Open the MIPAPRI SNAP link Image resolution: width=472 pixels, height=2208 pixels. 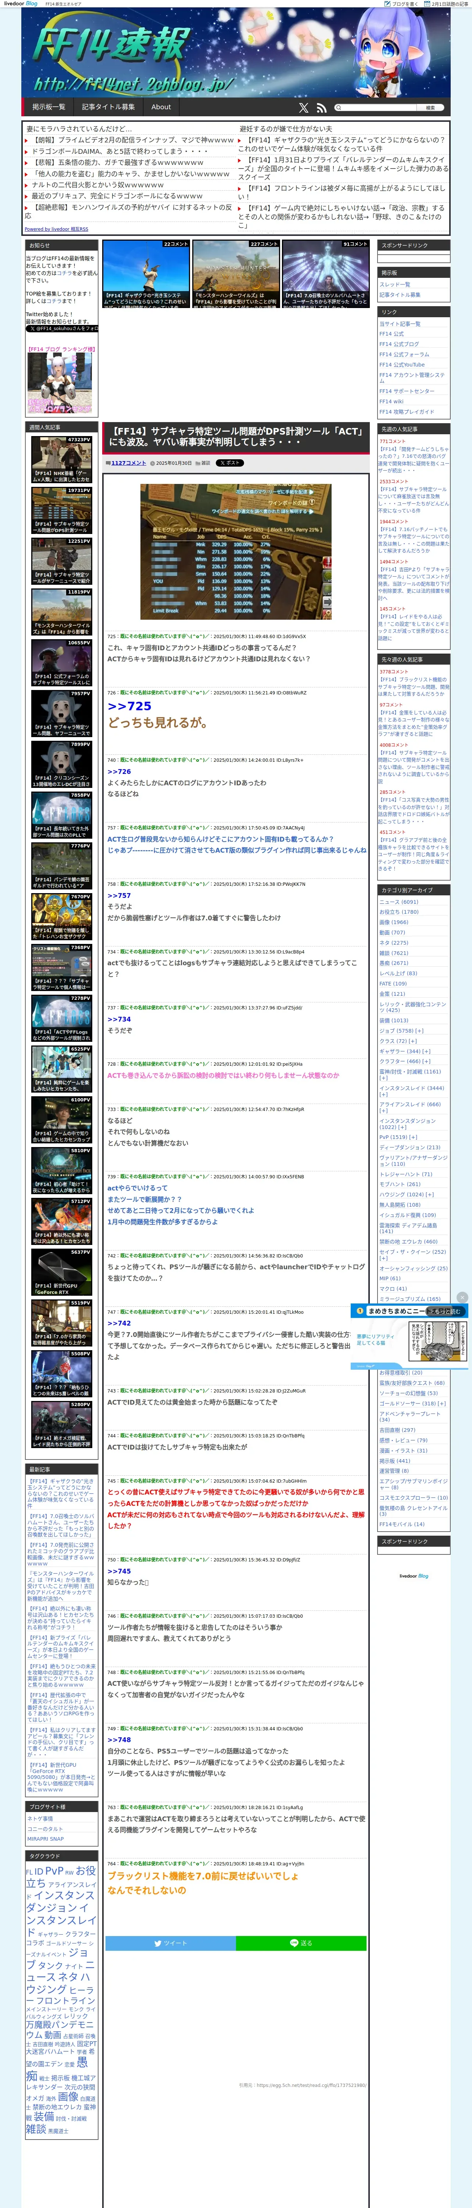coord(46,1839)
